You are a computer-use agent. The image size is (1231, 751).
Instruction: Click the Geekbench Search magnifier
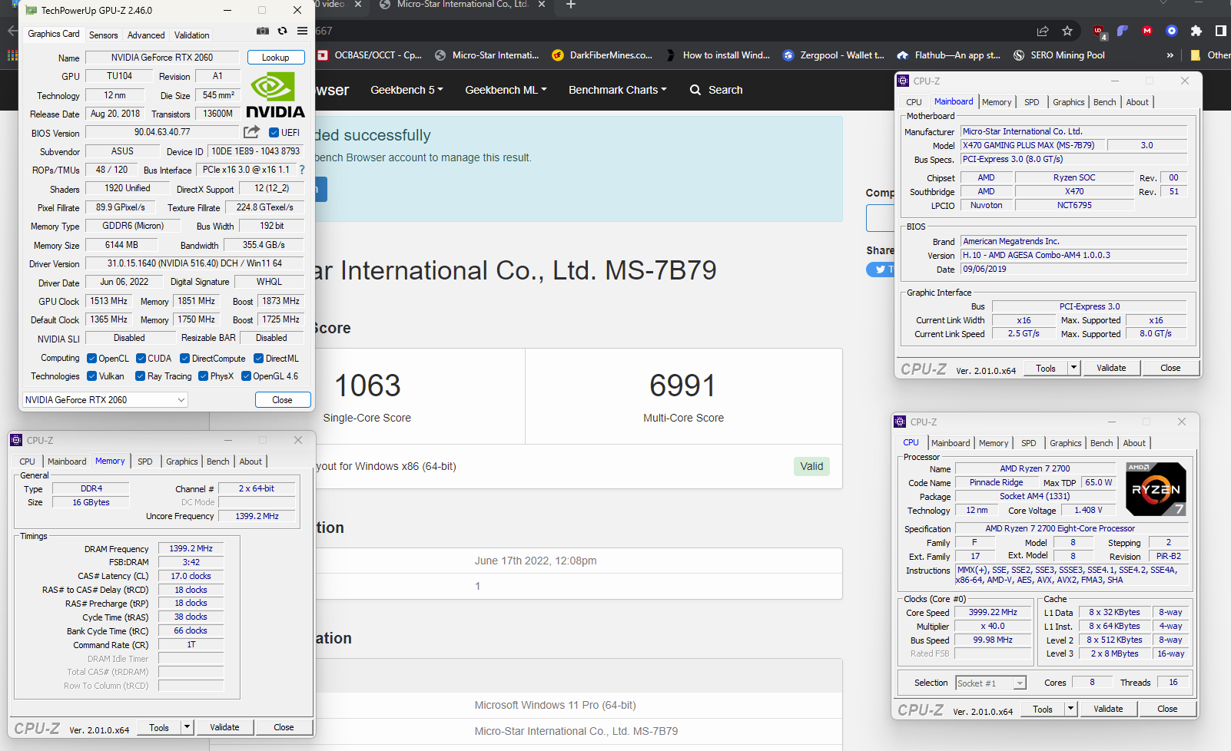pyautogui.click(x=695, y=90)
